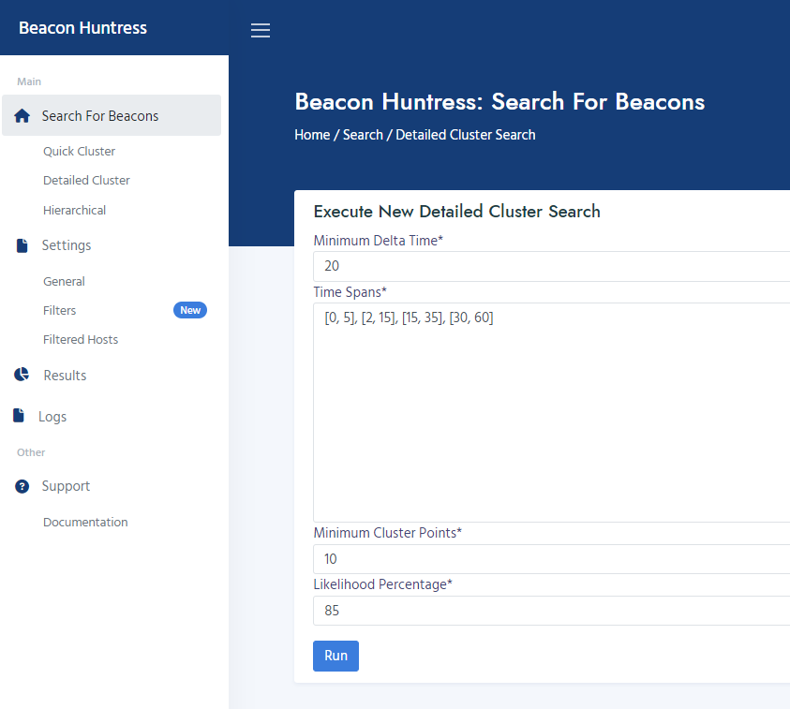Toggle the hamburger sidebar menu icon
The height and width of the screenshot is (709, 790).
pyautogui.click(x=261, y=30)
